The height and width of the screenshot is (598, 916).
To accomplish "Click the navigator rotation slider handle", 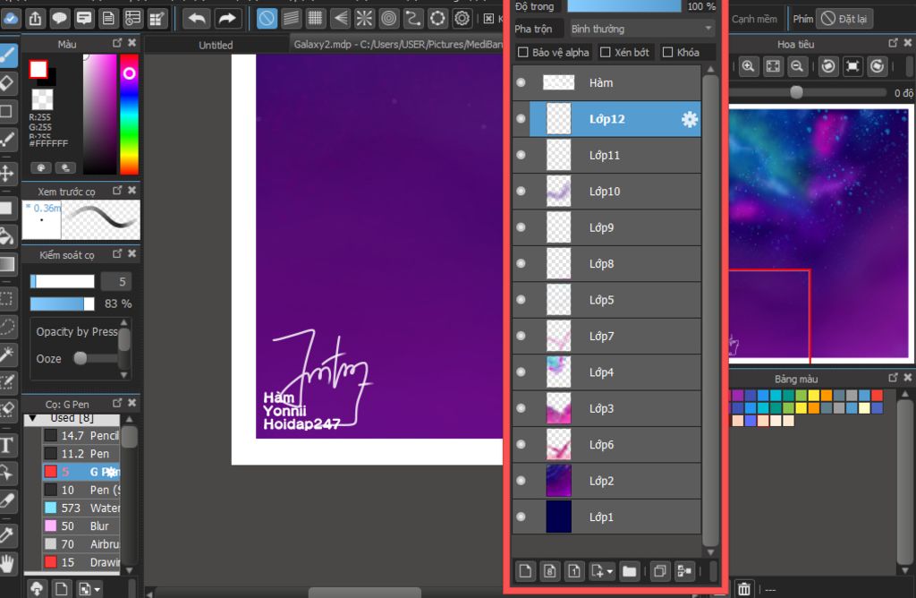I will coord(796,92).
